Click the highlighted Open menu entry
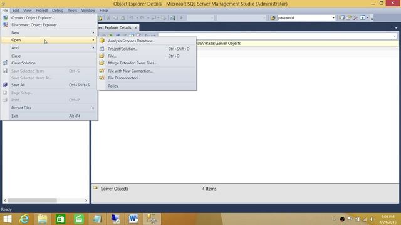 pos(49,40)
